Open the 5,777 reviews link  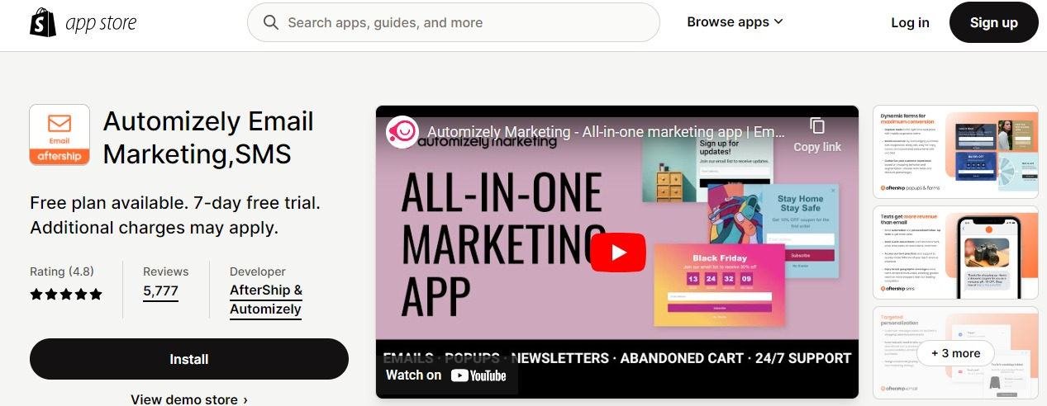[x=160, y=291]
